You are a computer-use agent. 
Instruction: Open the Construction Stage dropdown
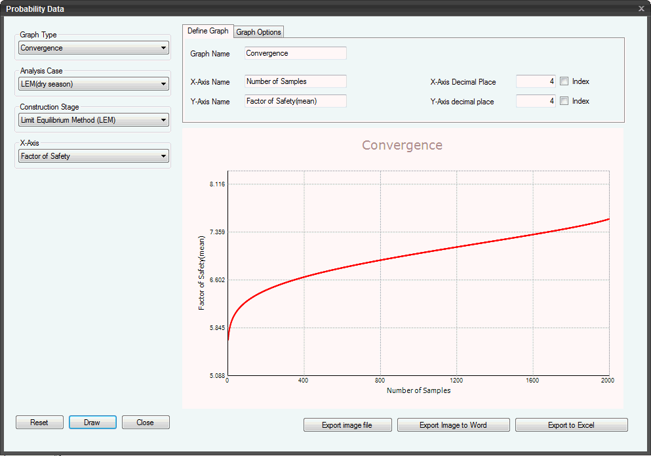click(x=93, y=120)
